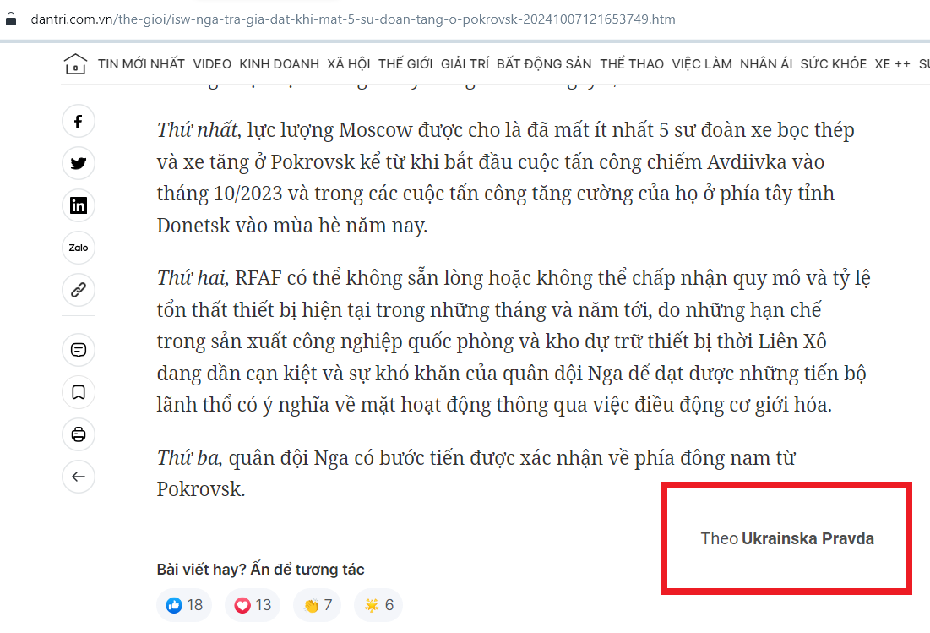Viewport: 930px width, 633px height.
Task: Open the BẤT ĐỘNG SẢN section
Action: [x=544, y=64]
